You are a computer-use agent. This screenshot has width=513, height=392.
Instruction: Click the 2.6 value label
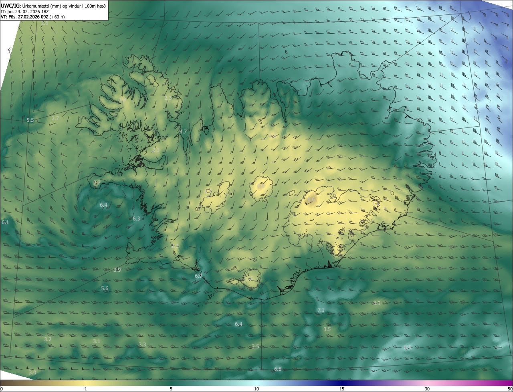pyautogui.click(x=44, y=23)
